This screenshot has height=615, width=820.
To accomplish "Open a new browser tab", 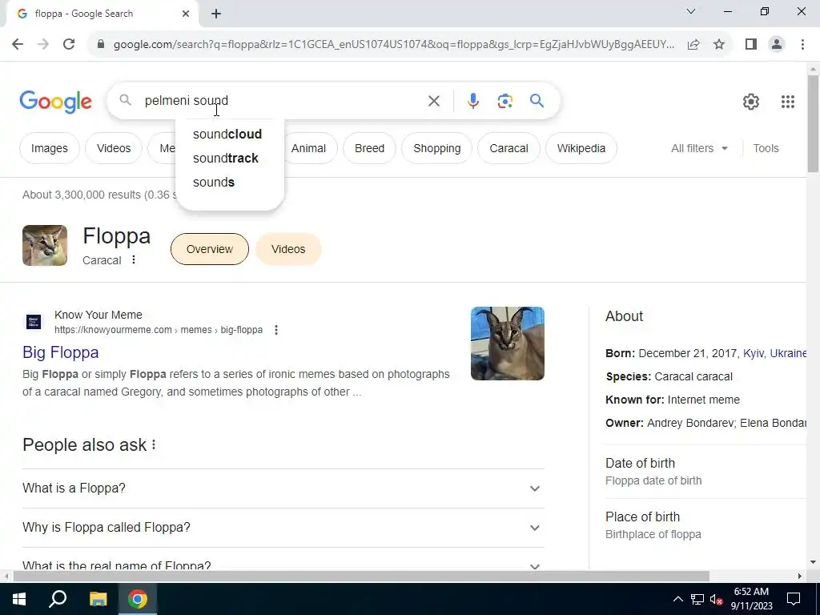I will click(216, 14).
